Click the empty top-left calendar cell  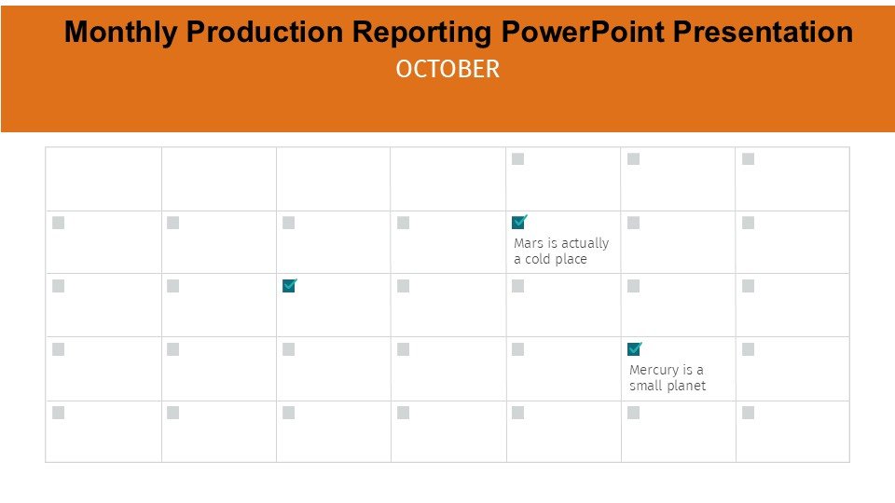coord(103,179)
